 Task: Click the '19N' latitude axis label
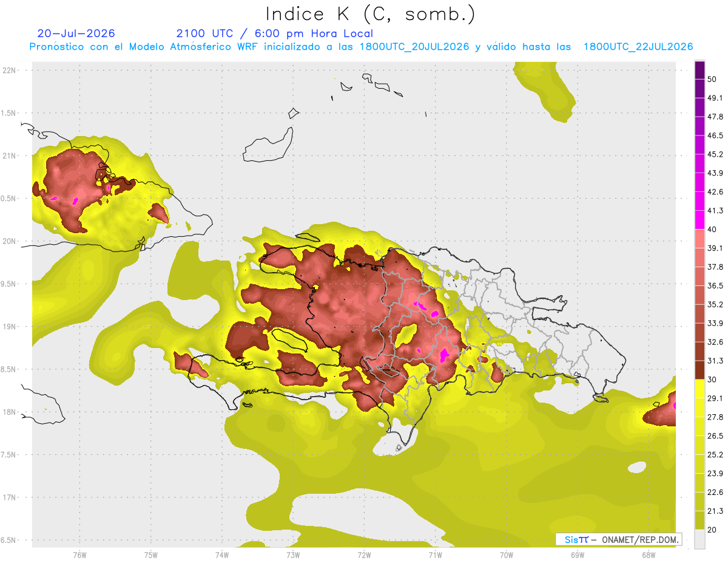[9, 327]
